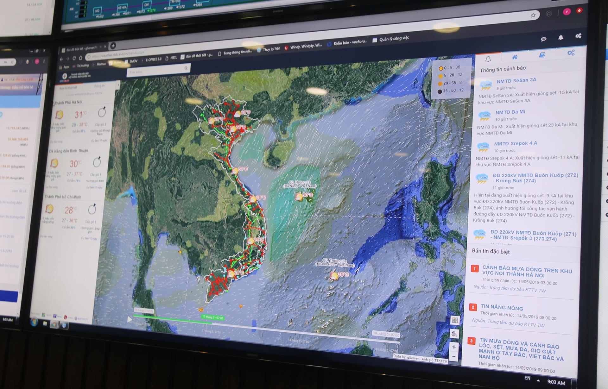This screenshot has width=608, height=389.
Task: Click the 17 tháng 5 timeline marker
Action: 212,317
